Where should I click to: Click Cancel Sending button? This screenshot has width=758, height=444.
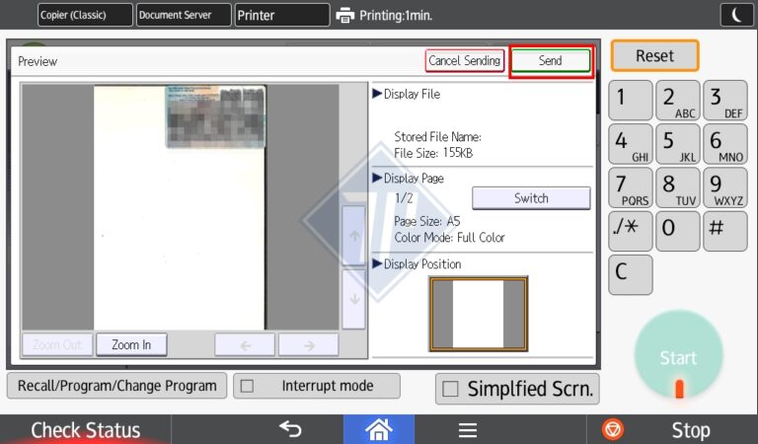coord(465,61)
